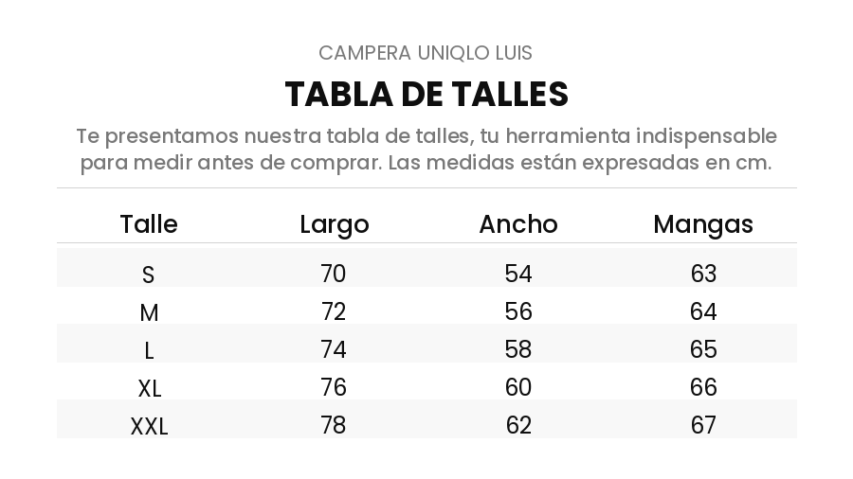Click the Largo column header
Image resolution: width=853 pixels, height=479 pixels.
tap(334, 225)
